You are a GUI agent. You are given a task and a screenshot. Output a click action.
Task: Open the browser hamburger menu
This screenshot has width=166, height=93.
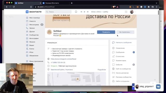[156, 7]
